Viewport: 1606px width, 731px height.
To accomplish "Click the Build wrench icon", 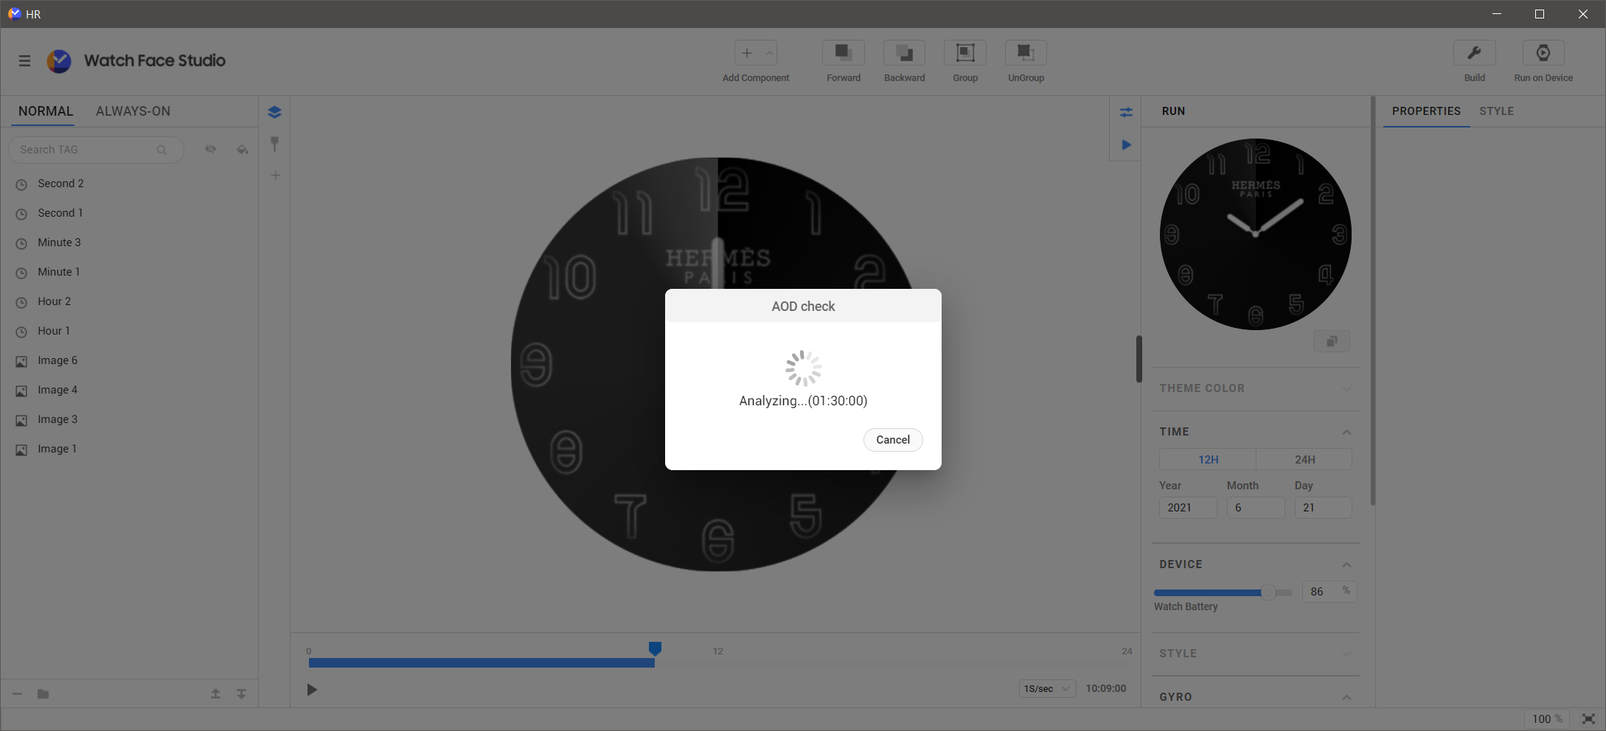I will 1475,53.
